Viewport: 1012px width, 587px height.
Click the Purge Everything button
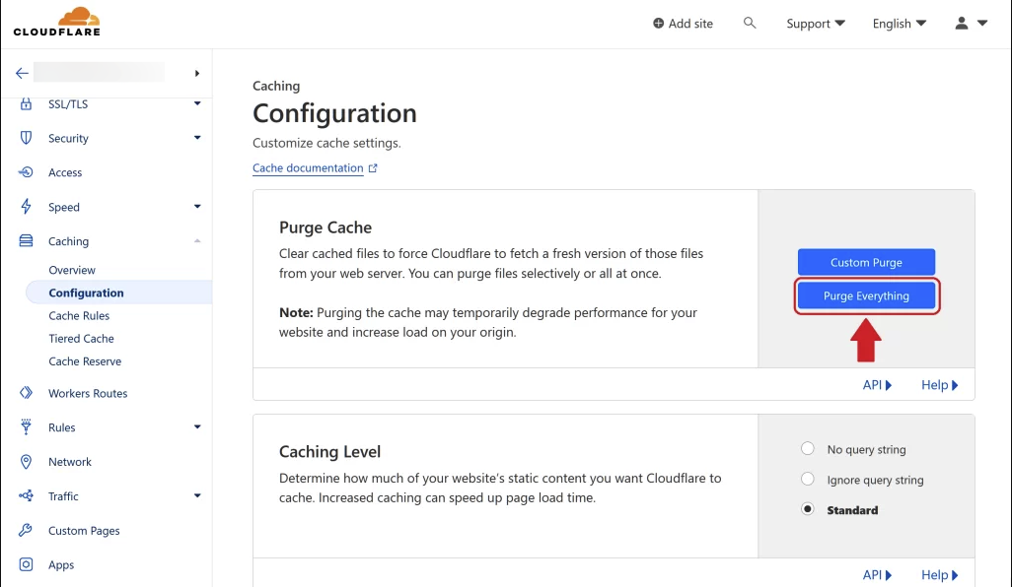tap(866, 295)
